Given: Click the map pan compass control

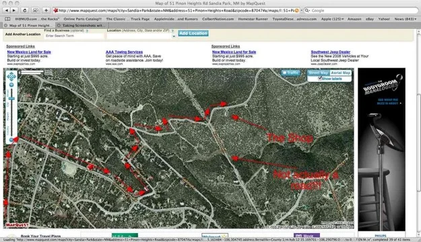Looking at the screenshot, I should pos(11,77).
